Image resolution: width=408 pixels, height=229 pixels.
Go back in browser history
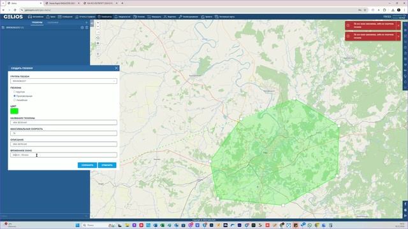tap(3, 10)
